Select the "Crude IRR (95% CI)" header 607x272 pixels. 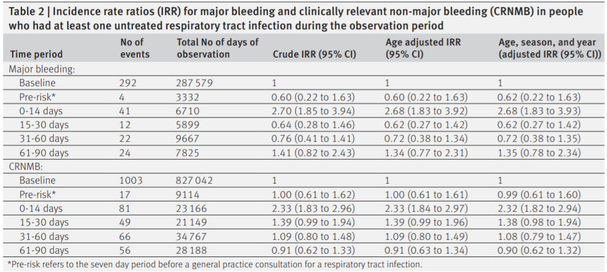[x=314, y=54]
